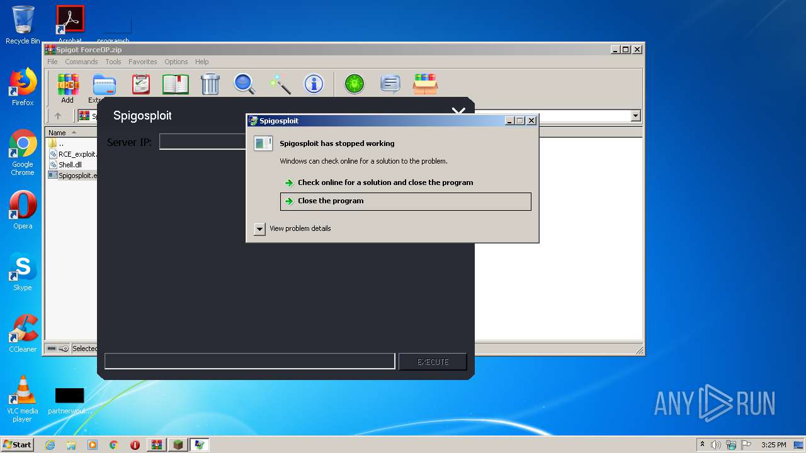The height and width of the screenshot is (453, 806).
Task: Open the Firefox desktop shortcut
Action: click(x=23, y=87)
